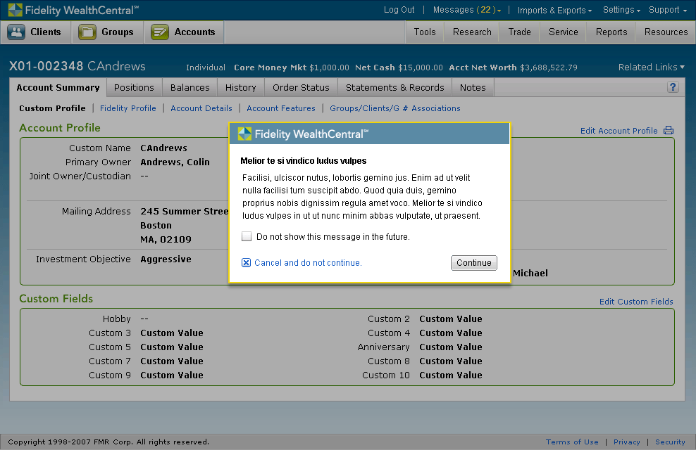
Task: Click Cancel and do not continue link
Action: point(308,263)
